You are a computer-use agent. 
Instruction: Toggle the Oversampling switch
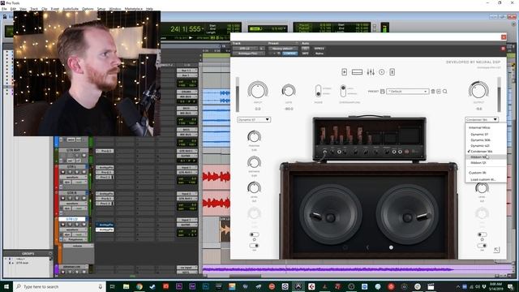pos(343,91)
